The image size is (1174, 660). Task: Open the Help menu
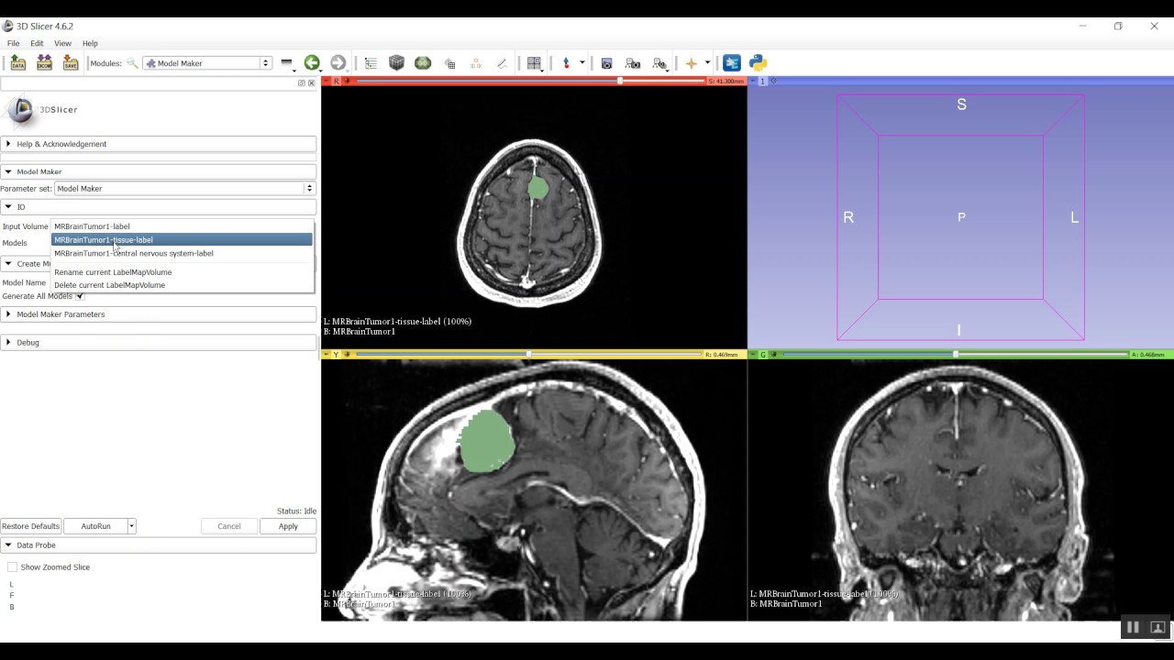(x=90, y=43)
